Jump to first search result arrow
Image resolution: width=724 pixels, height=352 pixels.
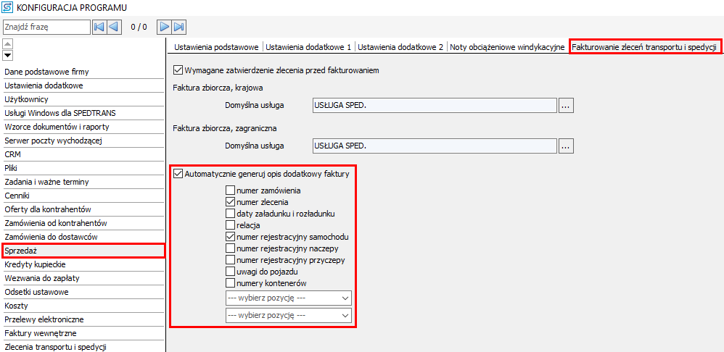tap(99, 27)
